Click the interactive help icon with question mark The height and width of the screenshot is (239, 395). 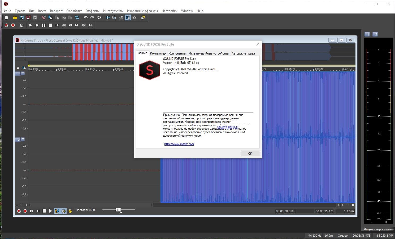click(143, 18)
